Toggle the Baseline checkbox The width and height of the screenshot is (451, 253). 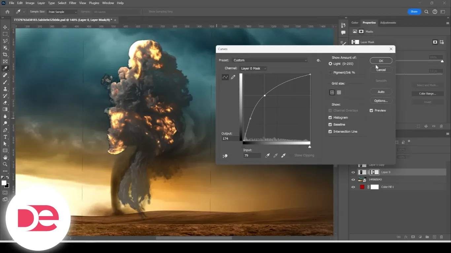coord(330,125)
